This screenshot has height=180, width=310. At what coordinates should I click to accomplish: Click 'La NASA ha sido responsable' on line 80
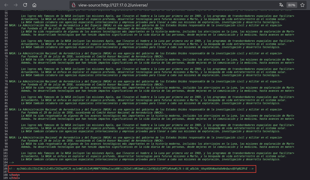pyautogui.click(x=42, y=88)
